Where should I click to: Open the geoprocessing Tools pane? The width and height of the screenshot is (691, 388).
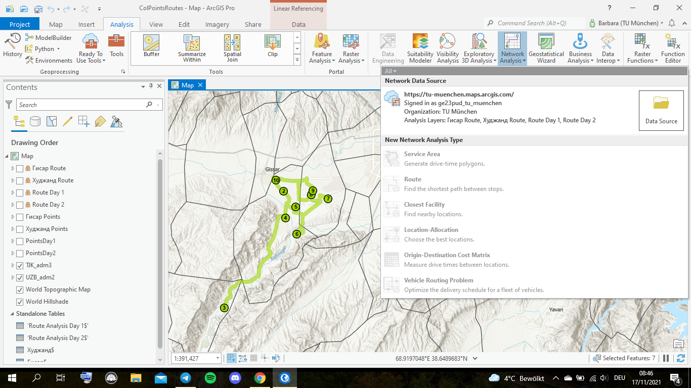coord(116,45)
